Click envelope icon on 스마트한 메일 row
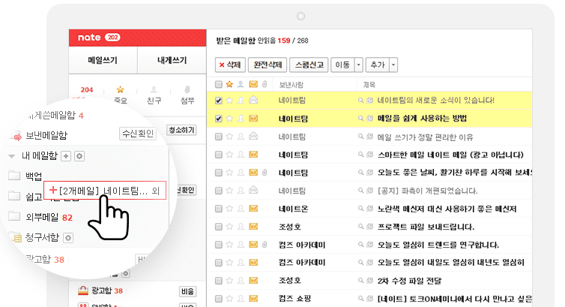The height and width of the screenshot is (307, 565). [x=253, y=155]
